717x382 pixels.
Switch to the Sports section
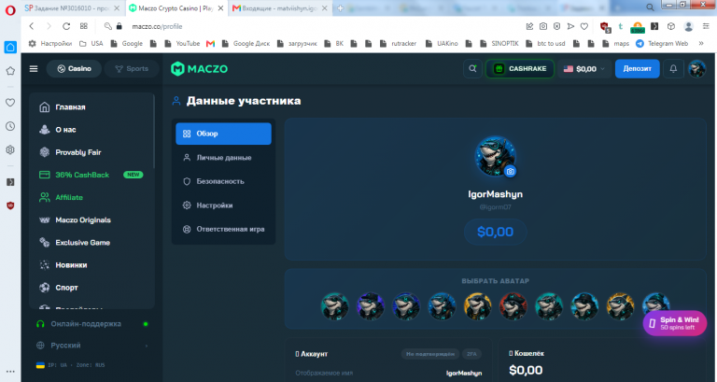click(x=132, y=68)
